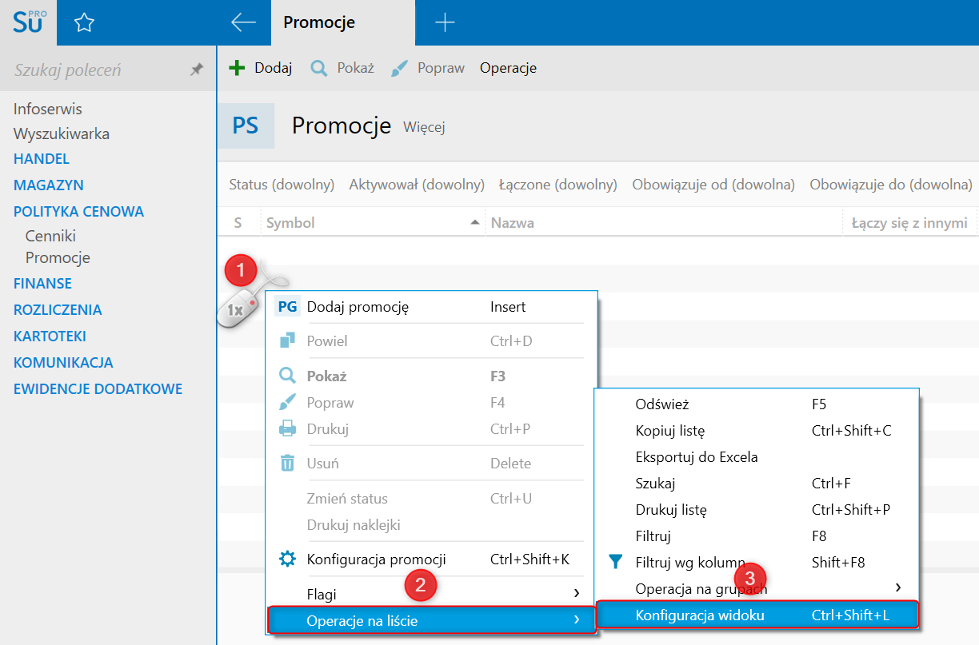Click the star favorites icon
Screen dimensions: 979x645
coord(84,23)
